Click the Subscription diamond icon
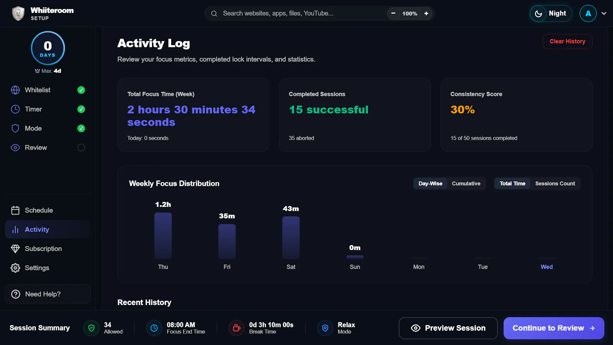The width and height of the screenshot is (613, 345). tap(15, 249)
